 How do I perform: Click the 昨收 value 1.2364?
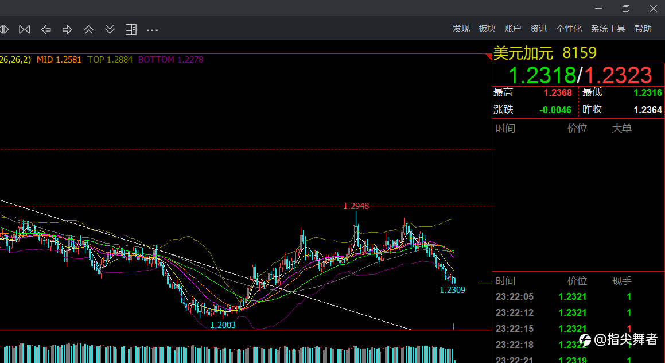pos(648,110)
